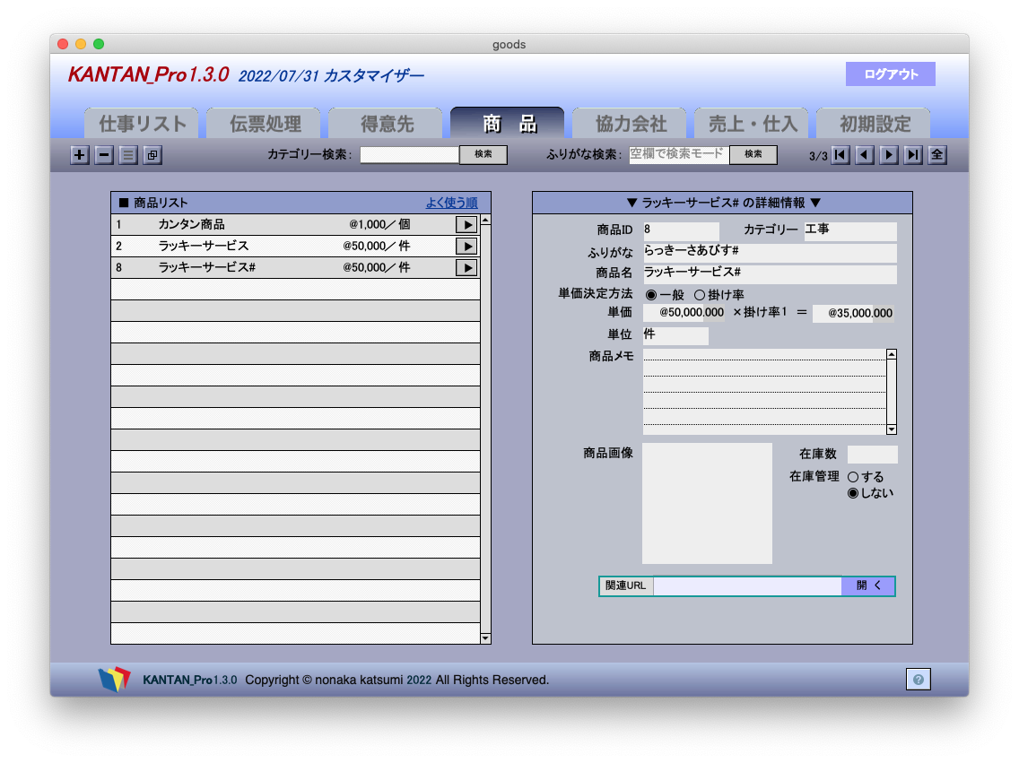The height and width of the screenshot is (763, 1019).
Task: Open help with question mark icon
Action: 919,680
